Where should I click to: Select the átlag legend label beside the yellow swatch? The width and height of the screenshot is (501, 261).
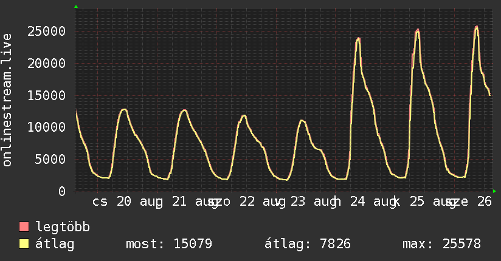(55, 245)
